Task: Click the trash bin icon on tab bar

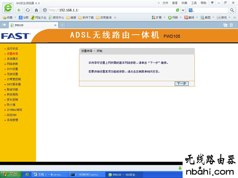Action: pos(231,25)
